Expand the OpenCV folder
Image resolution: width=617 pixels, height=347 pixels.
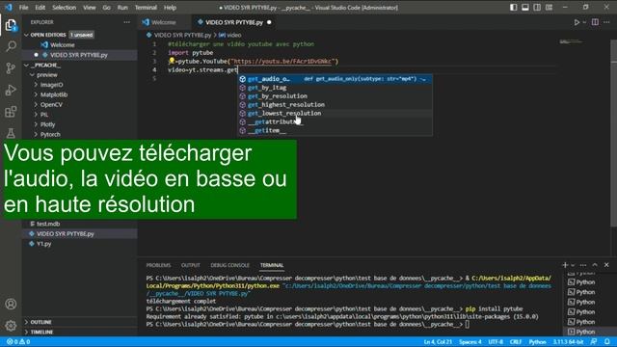pos(36,105)
